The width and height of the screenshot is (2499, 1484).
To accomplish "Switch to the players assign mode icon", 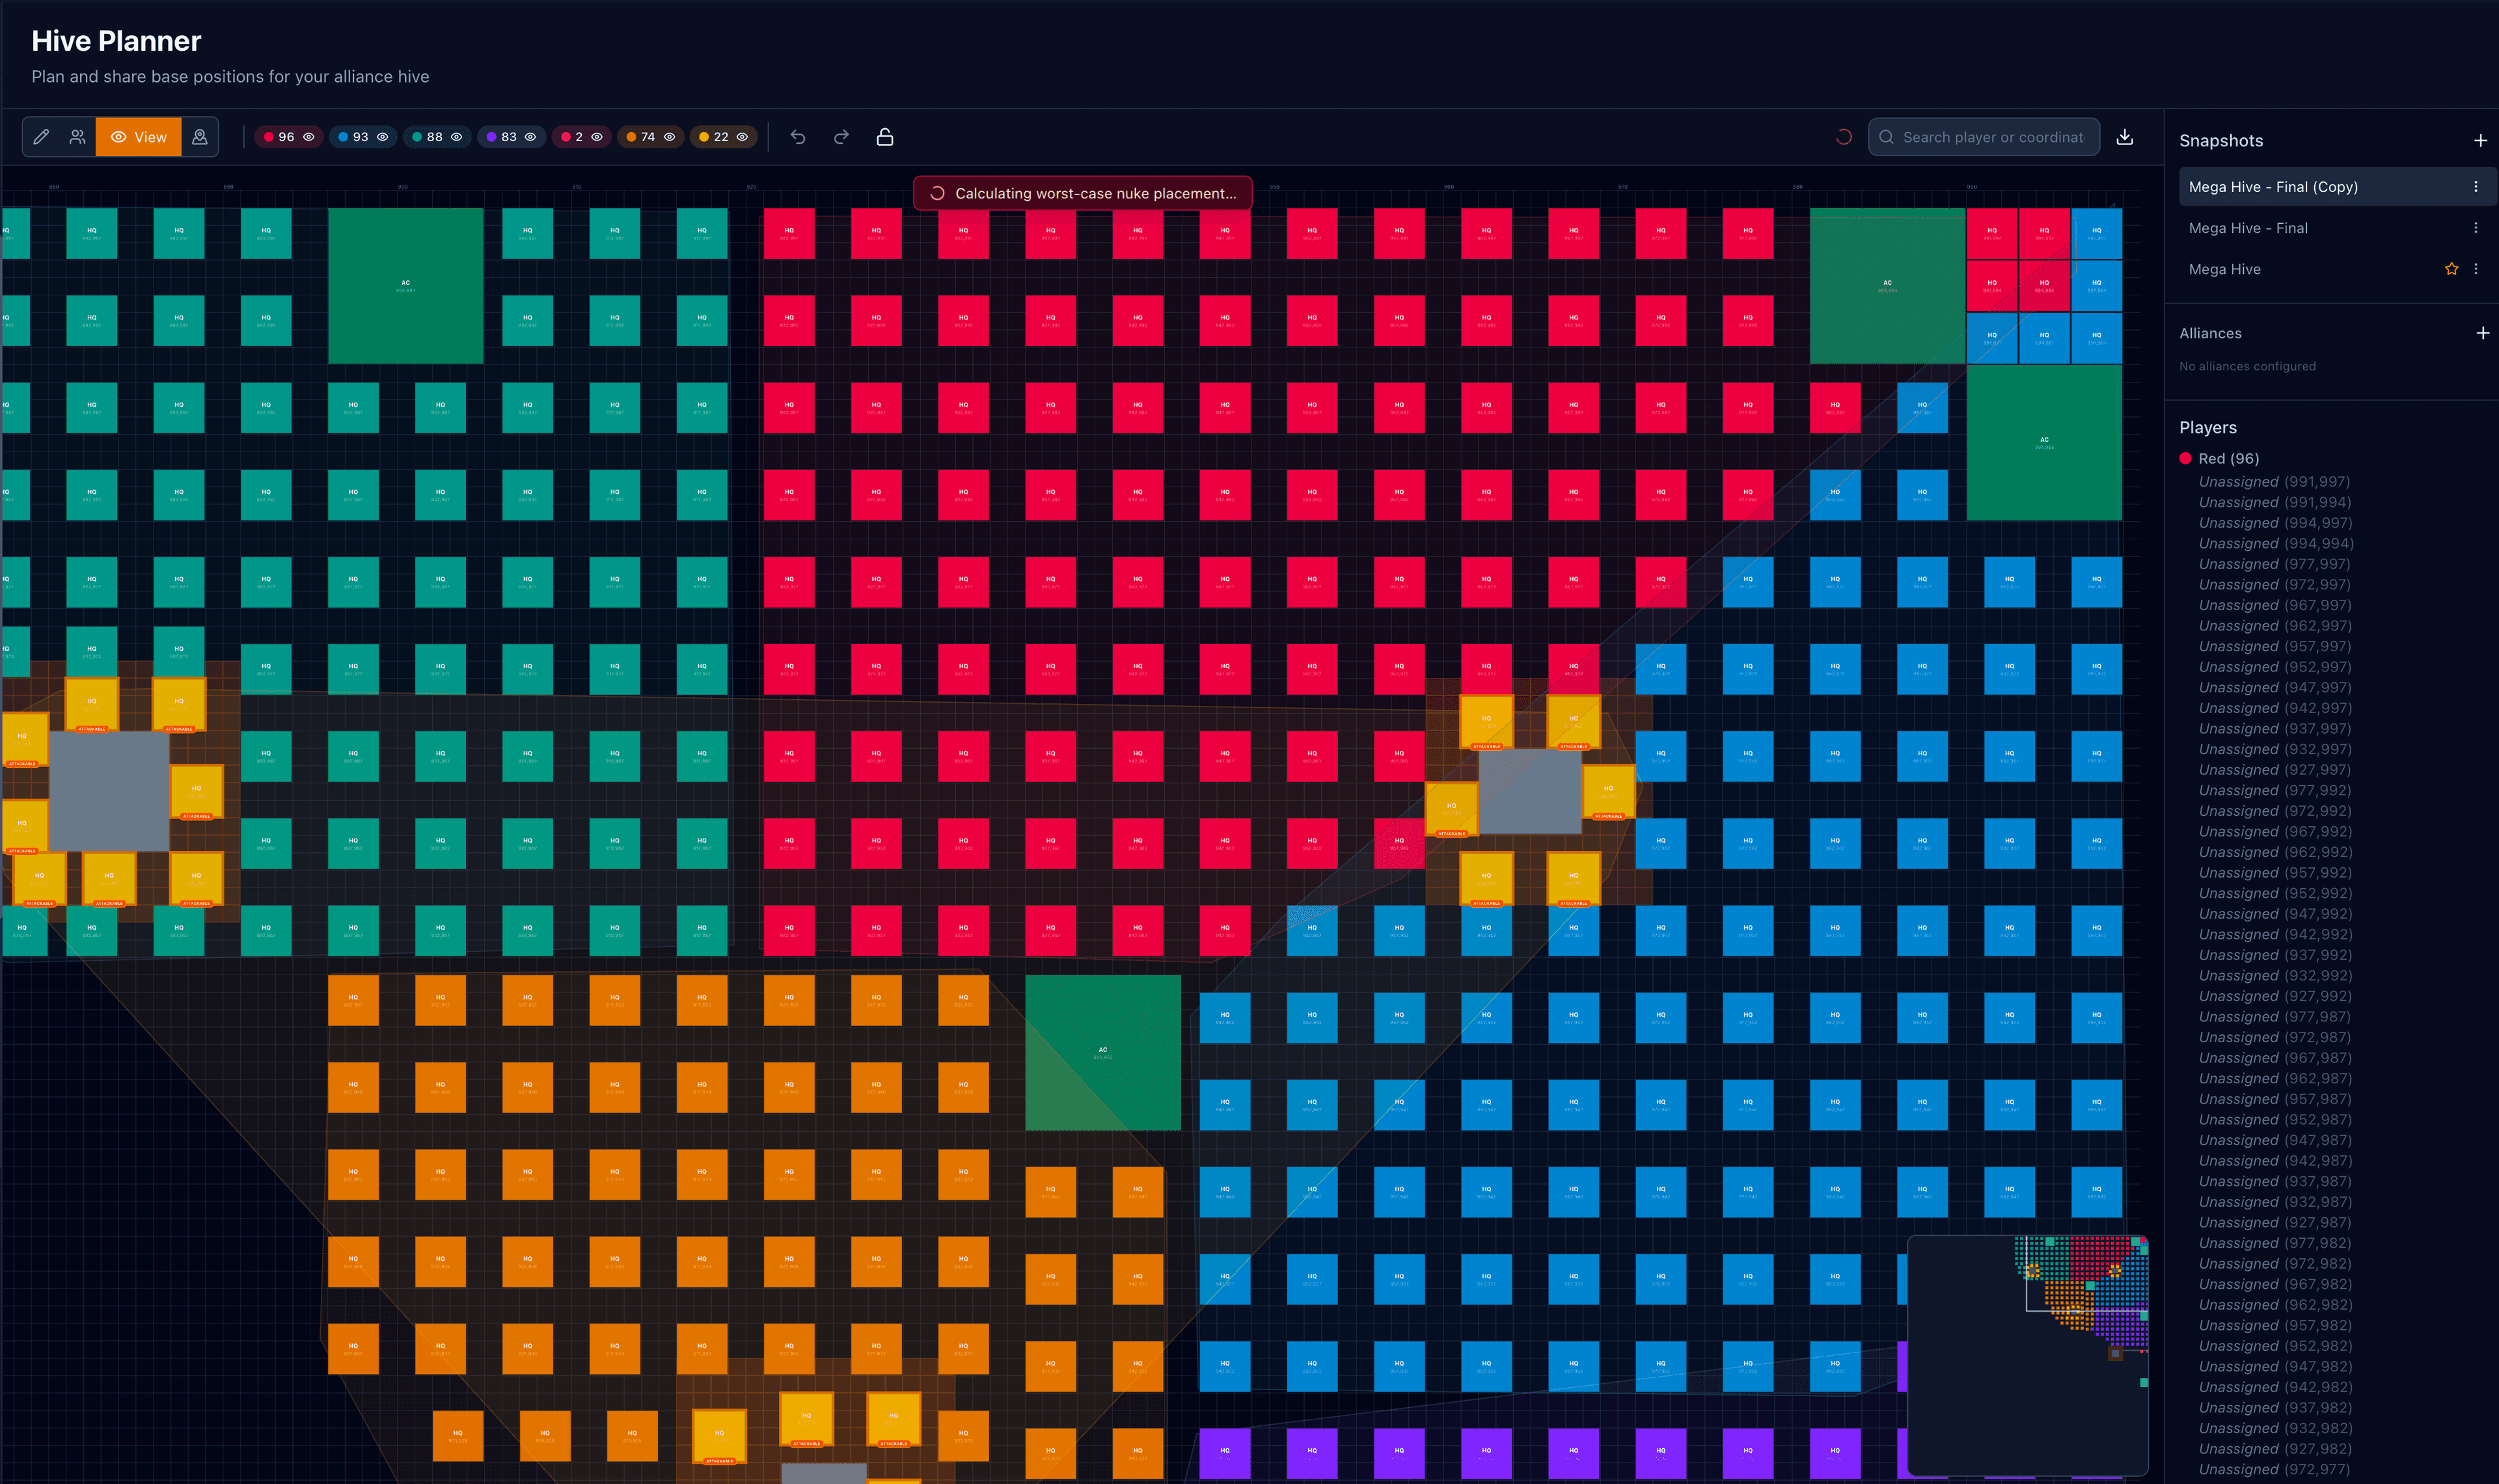I will point(77,137).
